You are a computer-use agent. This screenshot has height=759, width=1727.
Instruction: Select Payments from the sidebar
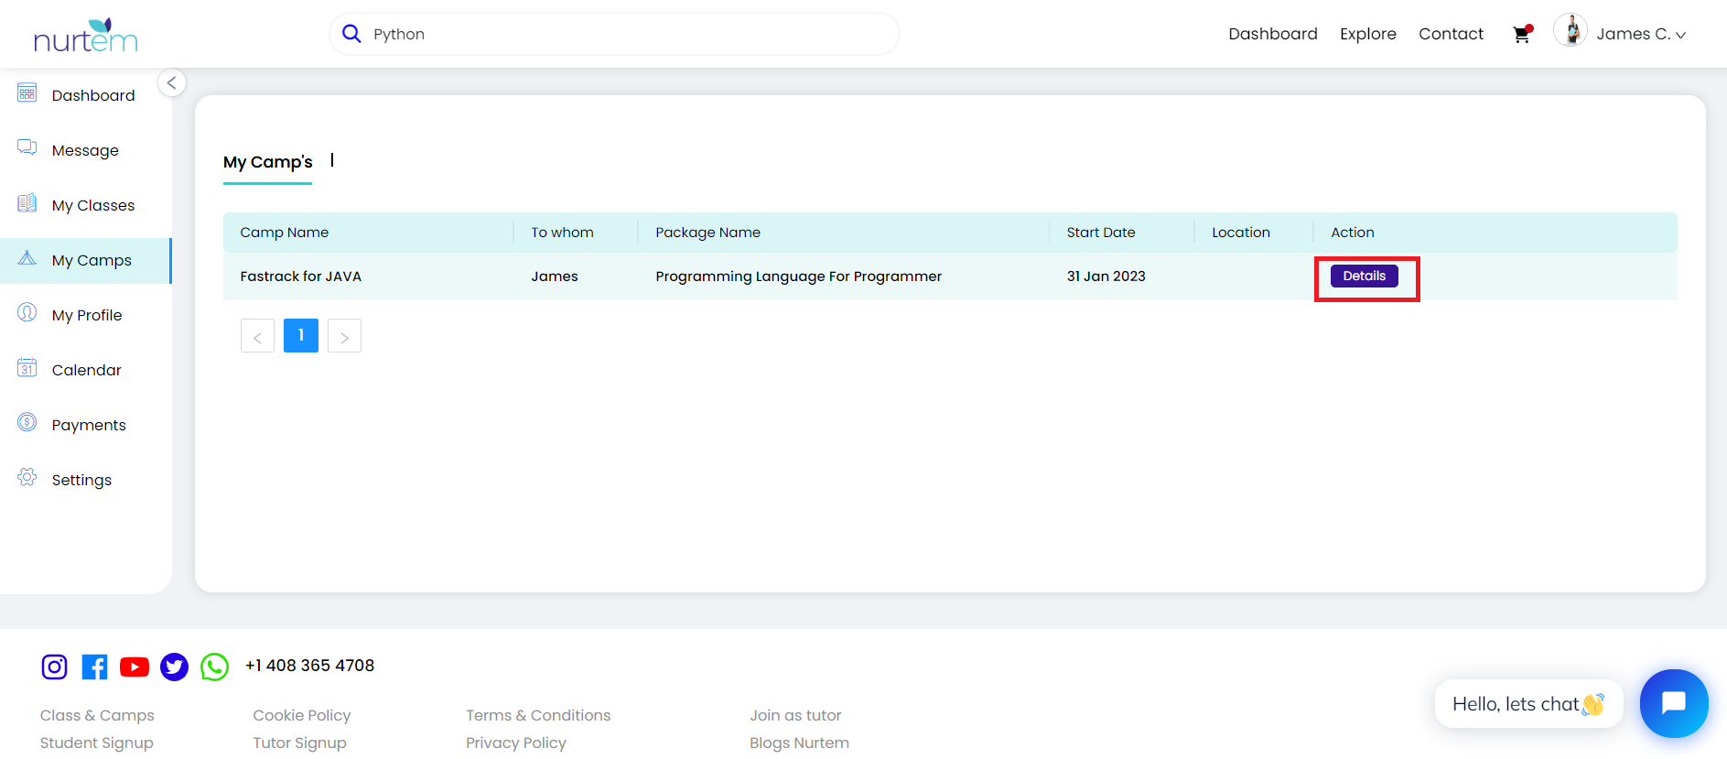(x=89, y=425)
